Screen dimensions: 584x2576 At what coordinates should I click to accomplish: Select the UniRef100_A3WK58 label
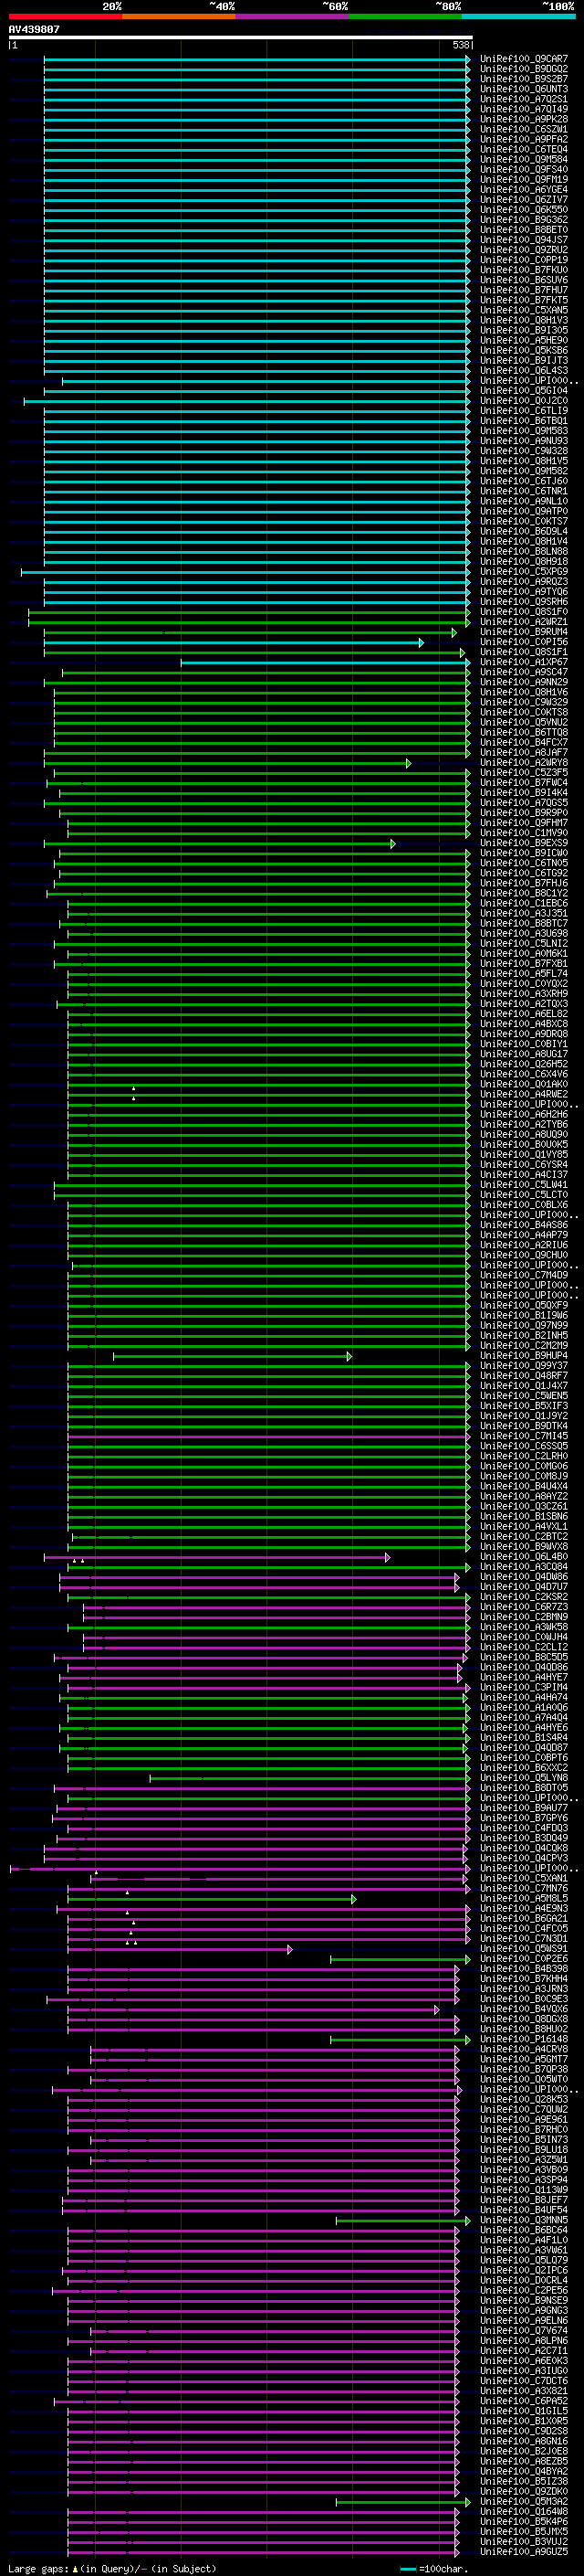(x=524, y=1627)
